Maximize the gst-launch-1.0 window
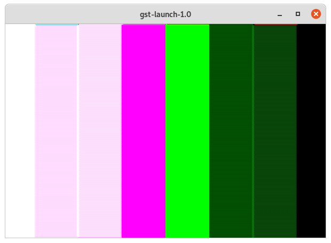Image resolution: width=331 pixels, height=243 pixels. click(298, 14)
